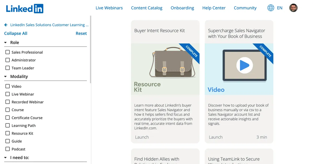Go to Content Catalog in top navigation
This screenshot has height=164, width=313.
(147, 8)
